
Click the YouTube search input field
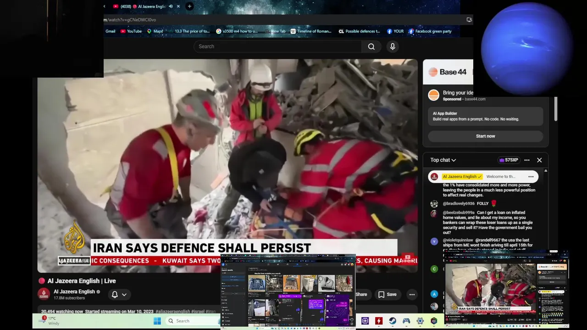coord(277,46)
